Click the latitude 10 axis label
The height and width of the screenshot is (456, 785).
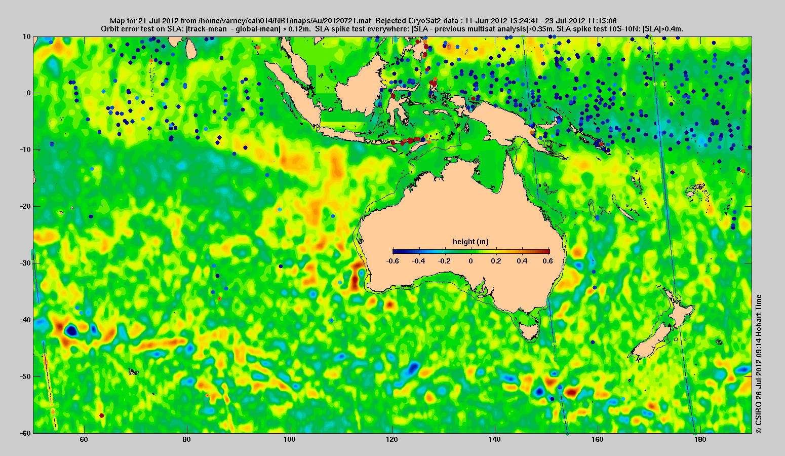27,36
